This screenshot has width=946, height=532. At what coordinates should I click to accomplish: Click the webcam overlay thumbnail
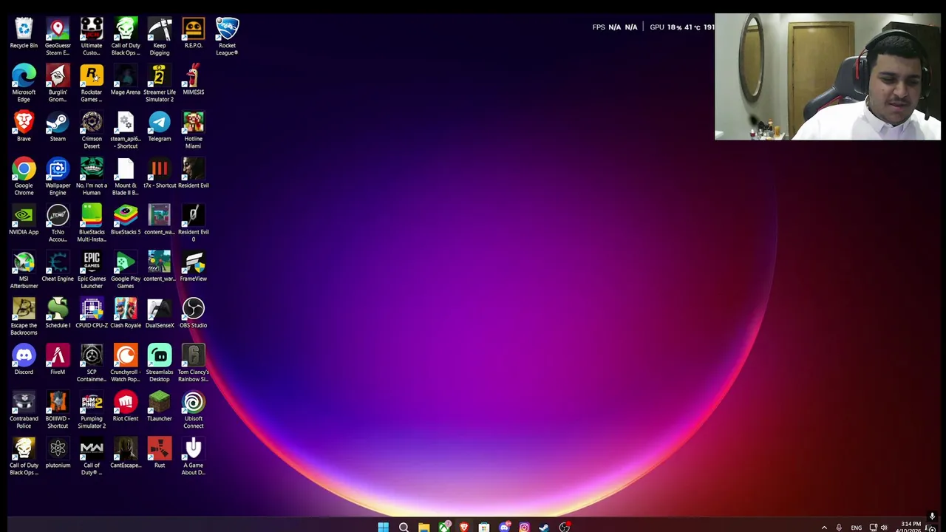pyautogui.click(x=828, y=77)
